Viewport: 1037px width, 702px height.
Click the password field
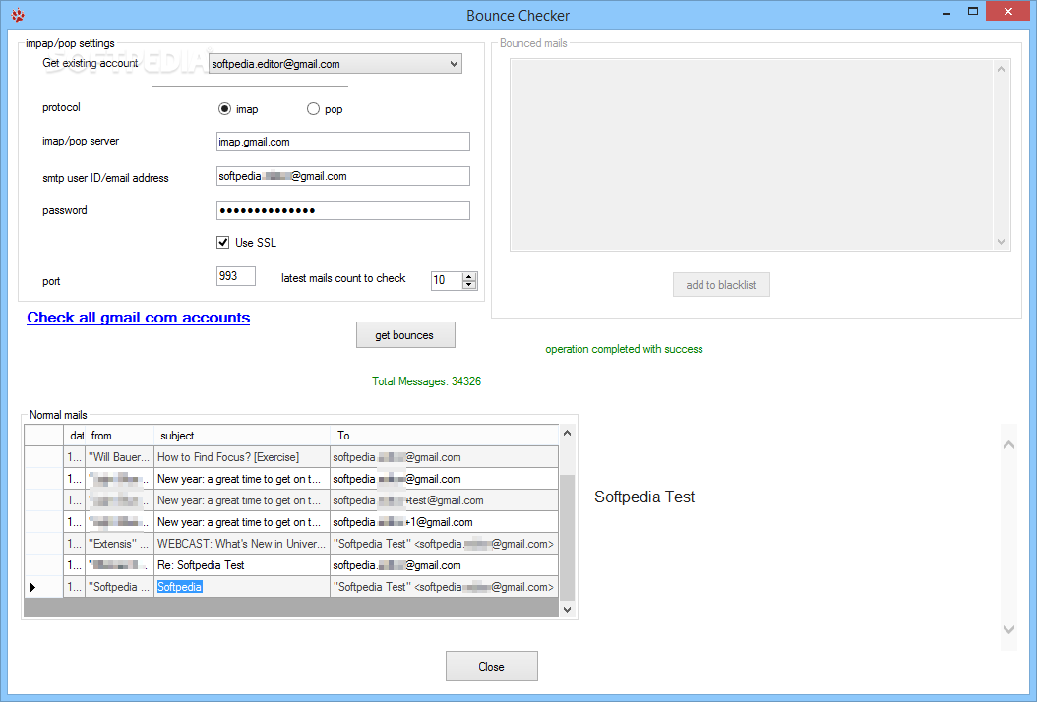(x=343, y=210)
